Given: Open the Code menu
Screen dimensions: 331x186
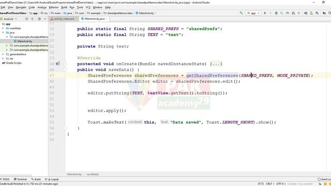Looking at the screenshot, I should pos(32,7).
